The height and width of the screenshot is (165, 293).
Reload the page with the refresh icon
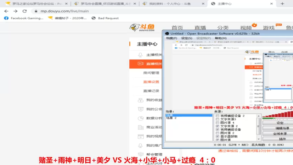coord(25,11)
